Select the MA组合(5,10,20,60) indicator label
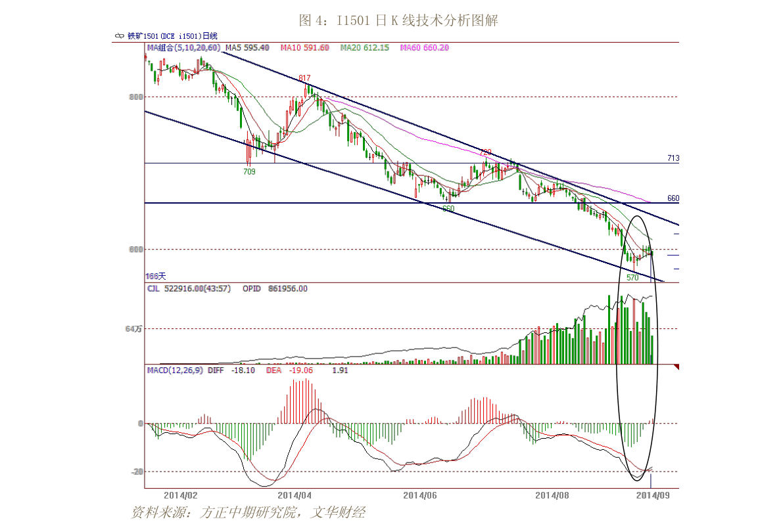This screenshot has height=532, width=783. (183, 48)
